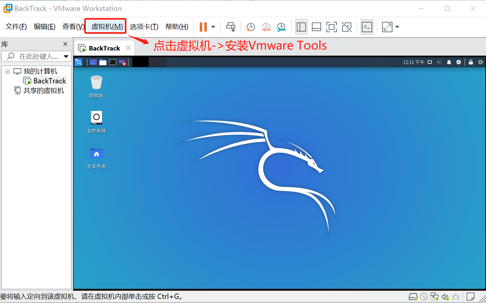This screenshot has width=486, height=303.
Task: Open the hard disk status icon
Action: tap(413, 297)
